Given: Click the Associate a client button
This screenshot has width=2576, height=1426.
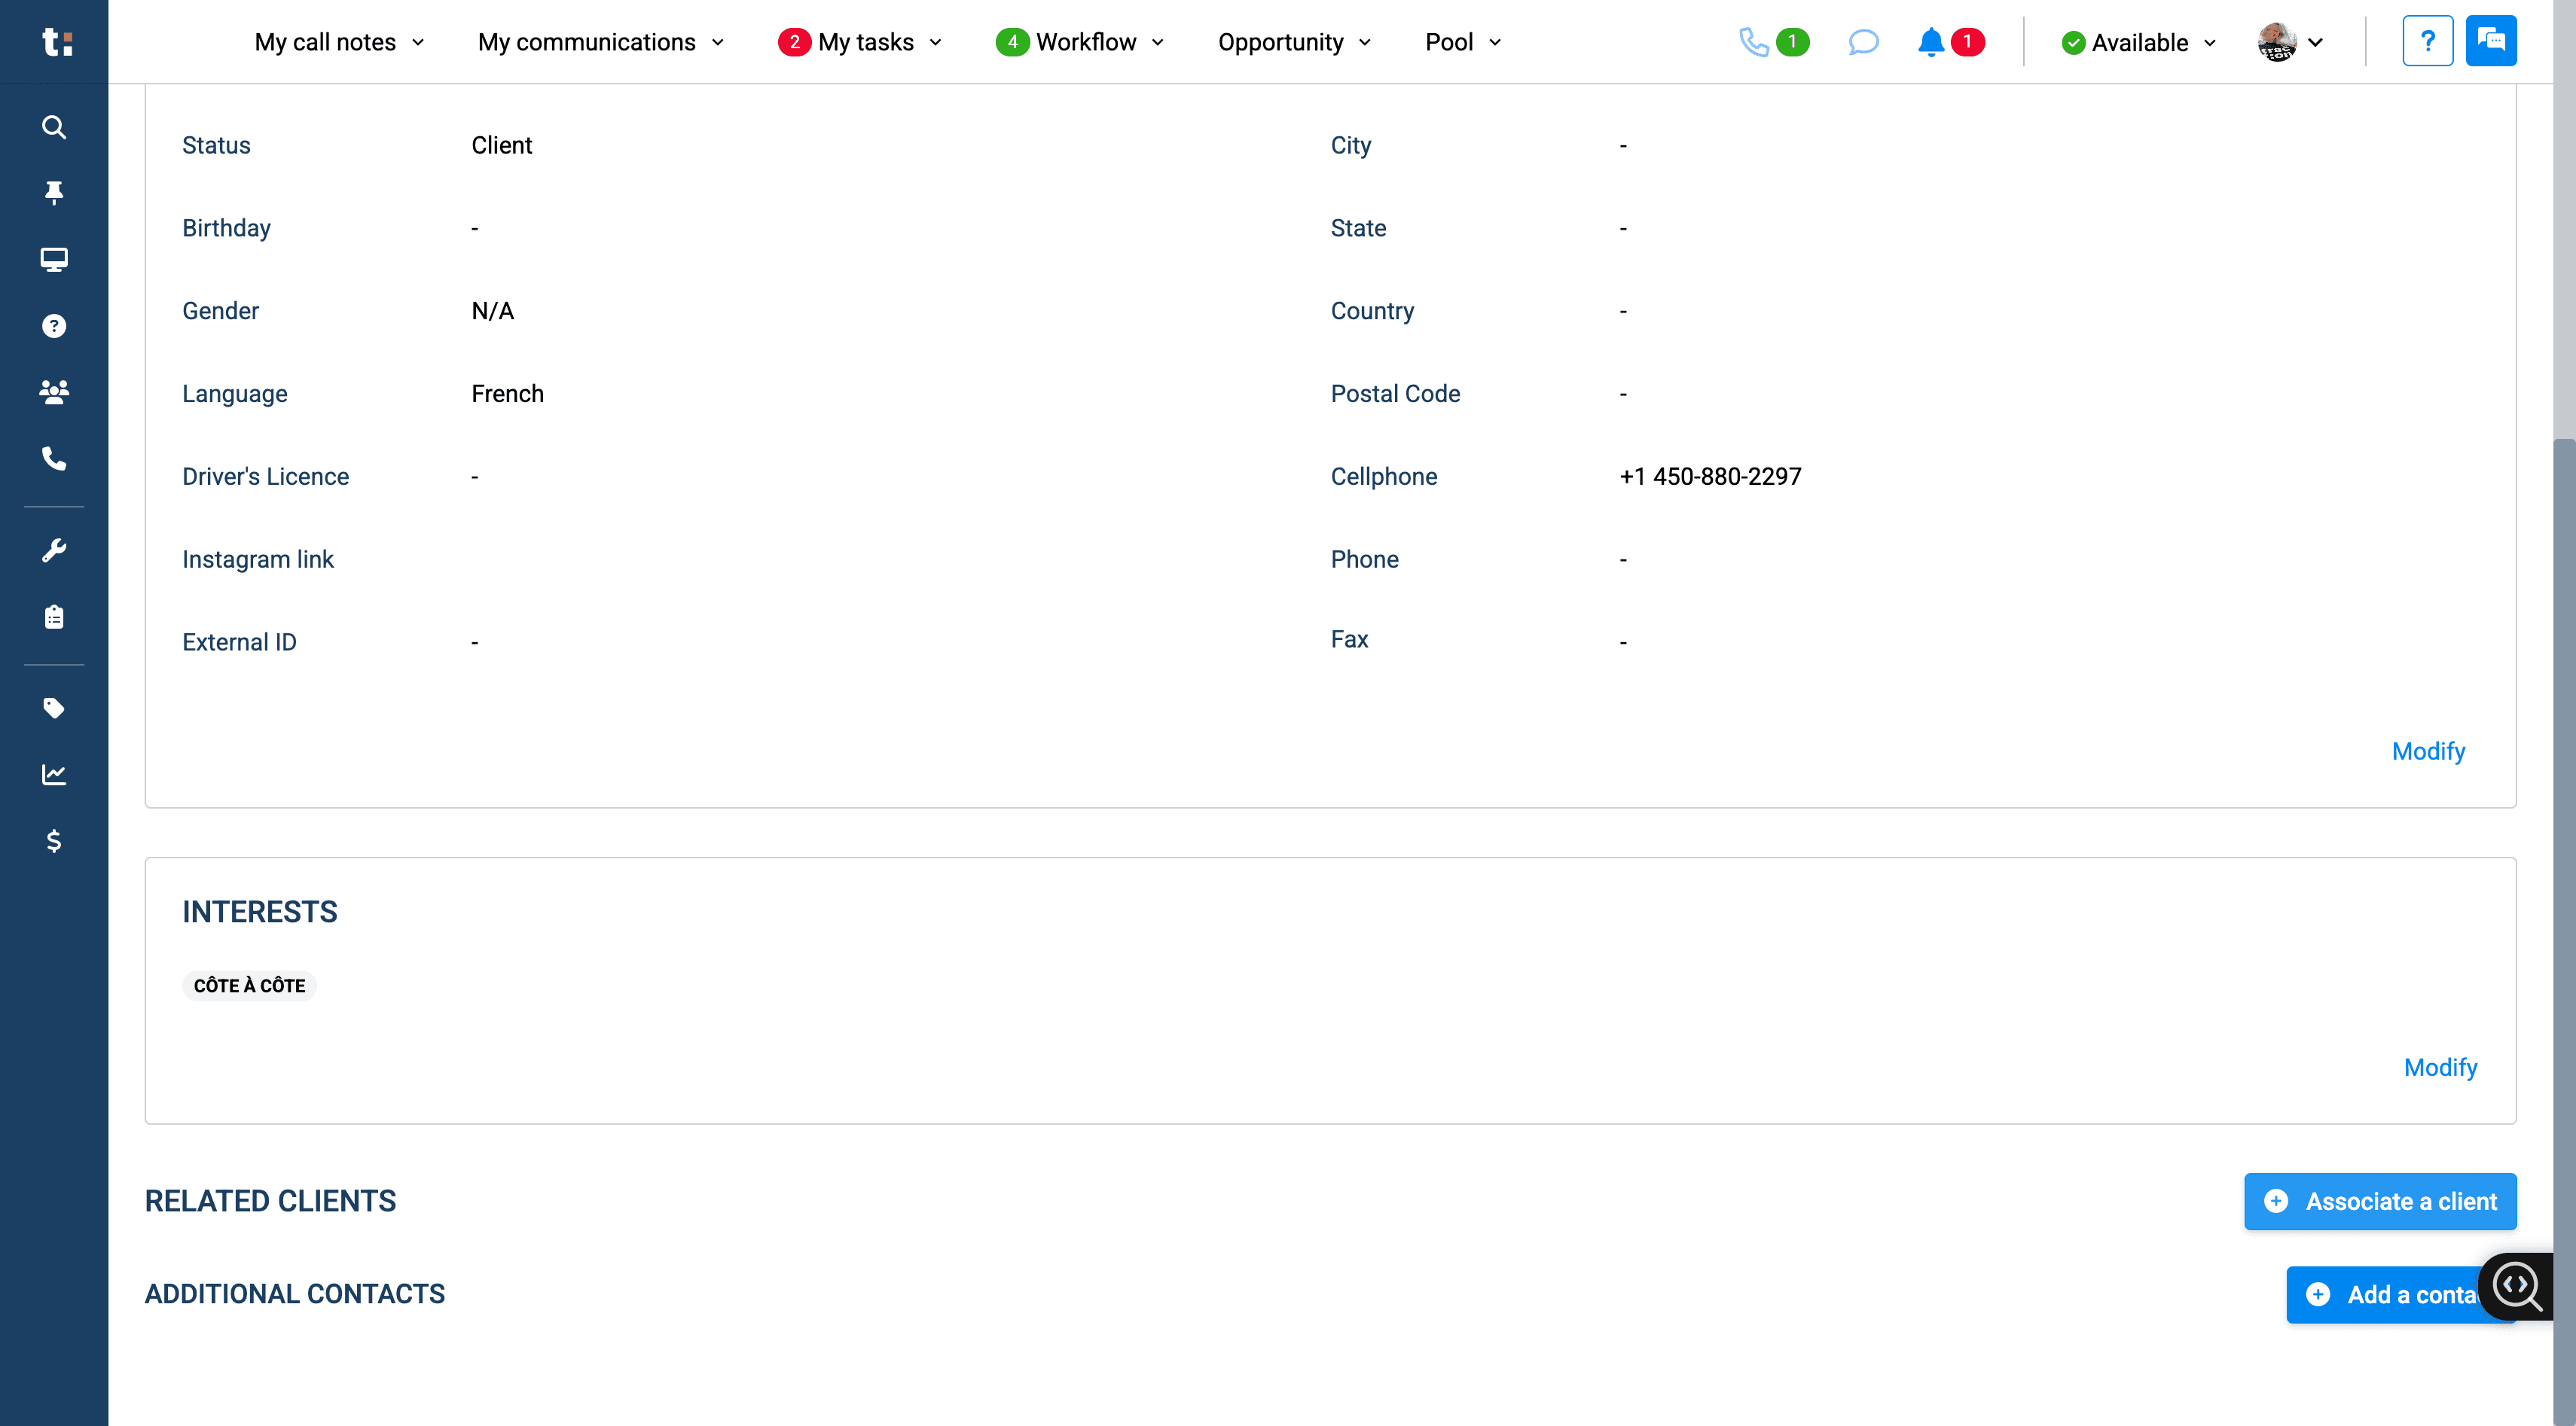Looking at the screenshot, I should tap(2380, 1201).
